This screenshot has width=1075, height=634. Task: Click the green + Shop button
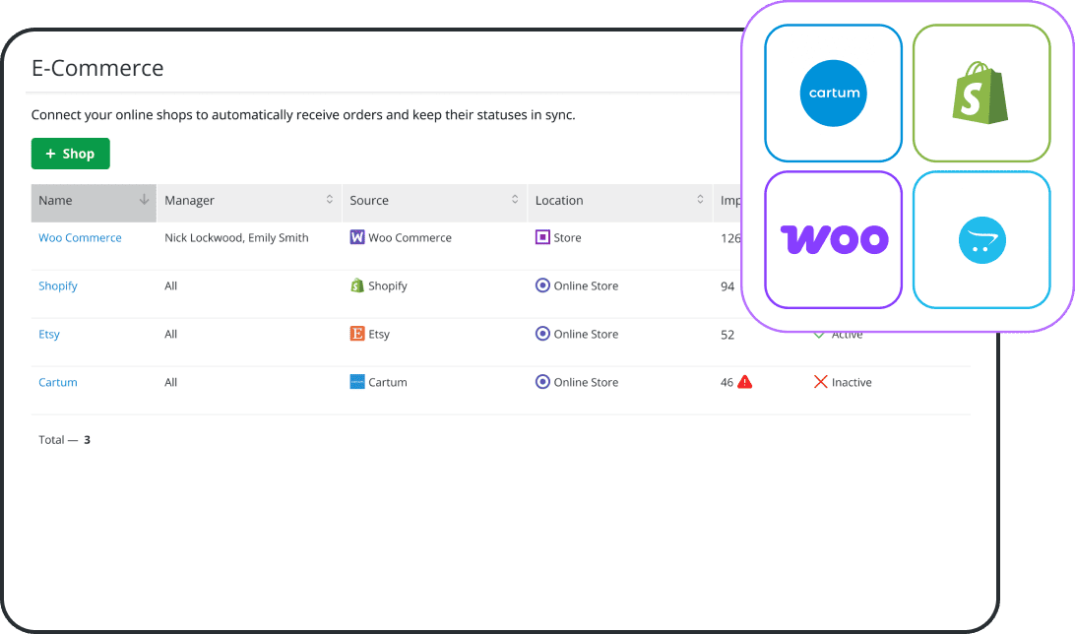click(70, 154)
